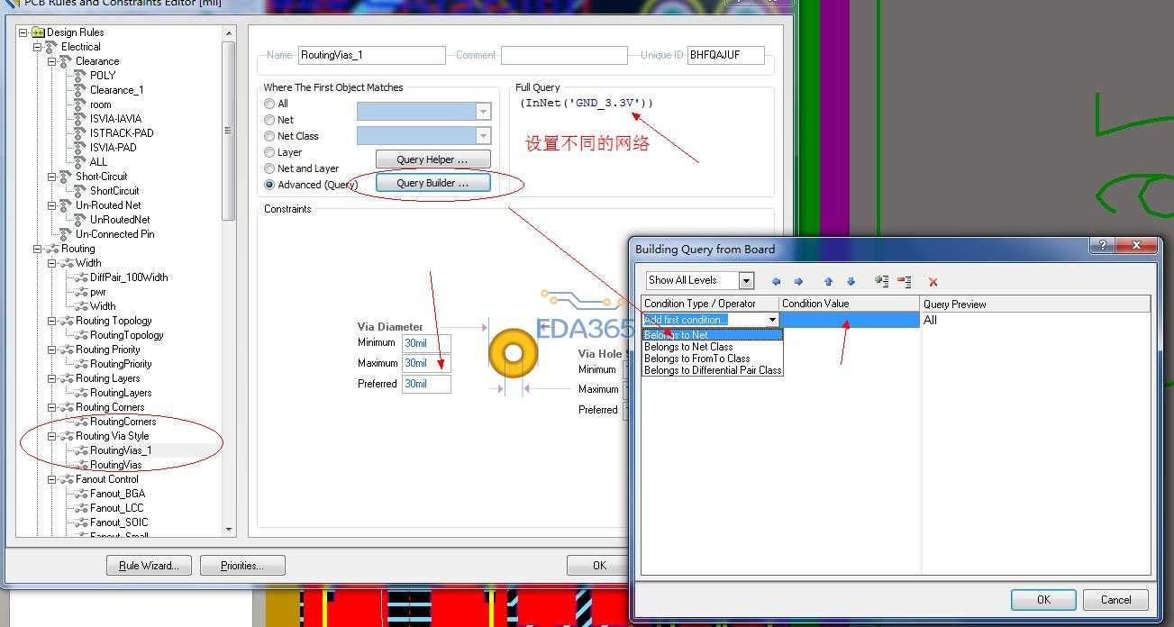Collapse the Routing Via Style node
Image resolution: width=1174 pixels, height=627 pixels.
tap(52, 436)
